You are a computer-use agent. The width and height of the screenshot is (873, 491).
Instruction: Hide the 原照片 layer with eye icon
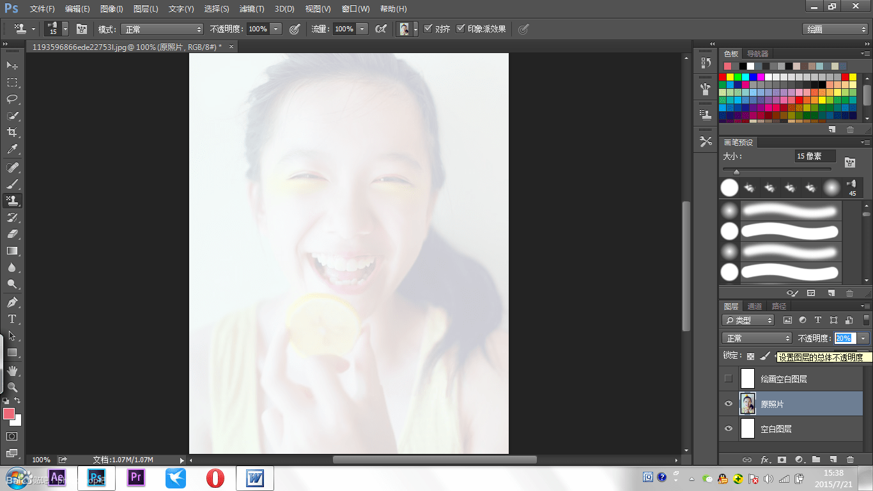728,403
